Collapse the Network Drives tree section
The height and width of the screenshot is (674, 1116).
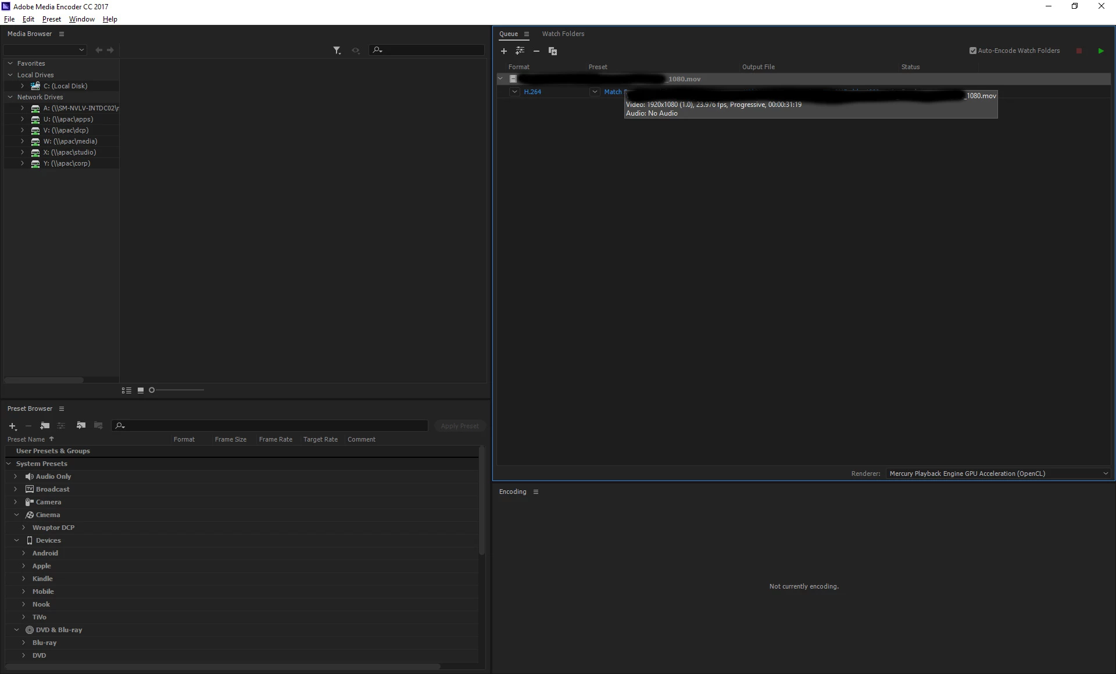[10, 97]
